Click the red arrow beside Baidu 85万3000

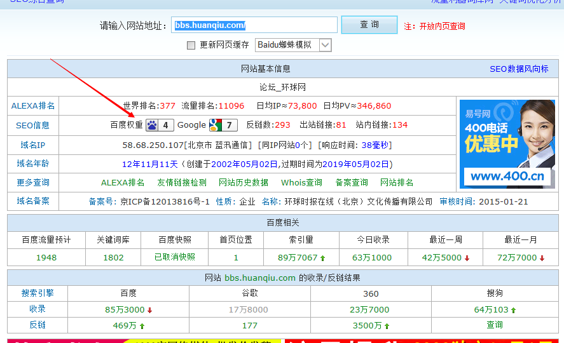click(149, 309)
